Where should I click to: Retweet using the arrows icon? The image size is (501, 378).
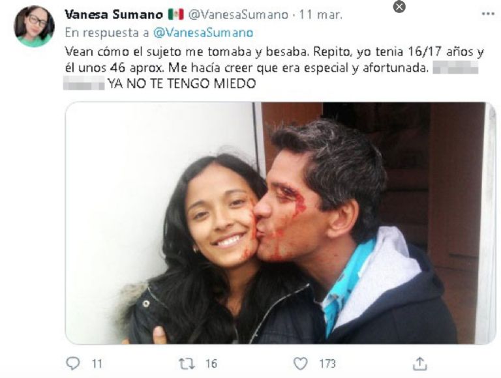(x=187, y=364)
